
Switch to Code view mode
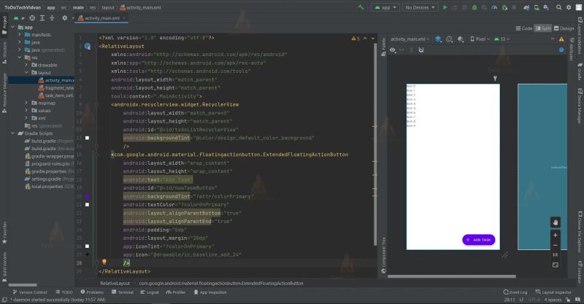click(523, 28)
